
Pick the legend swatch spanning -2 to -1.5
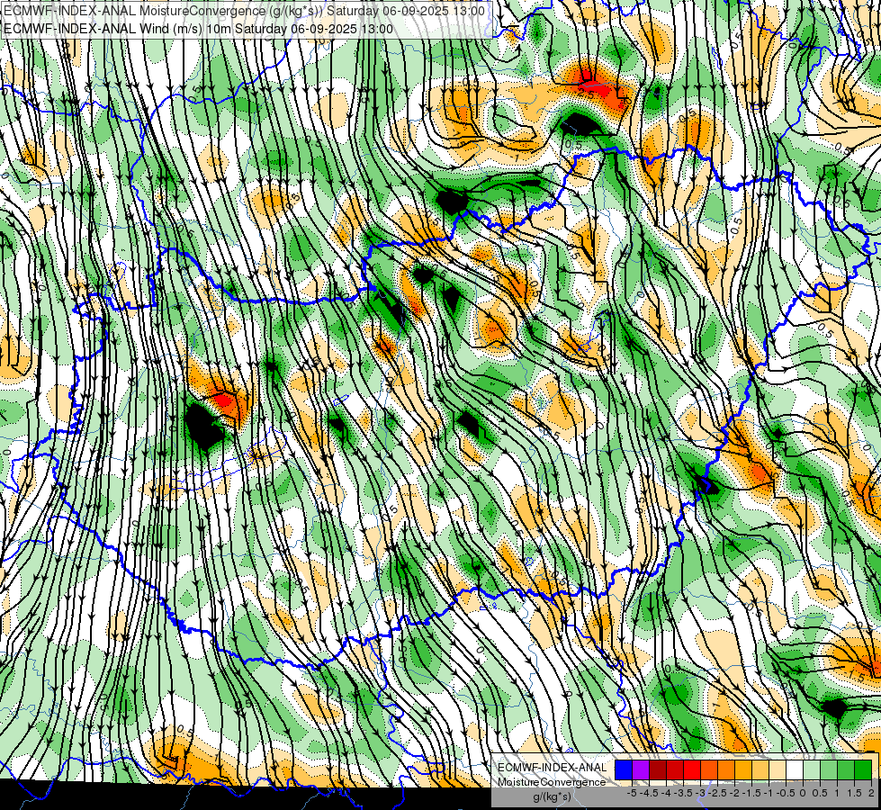pos(743,769)
